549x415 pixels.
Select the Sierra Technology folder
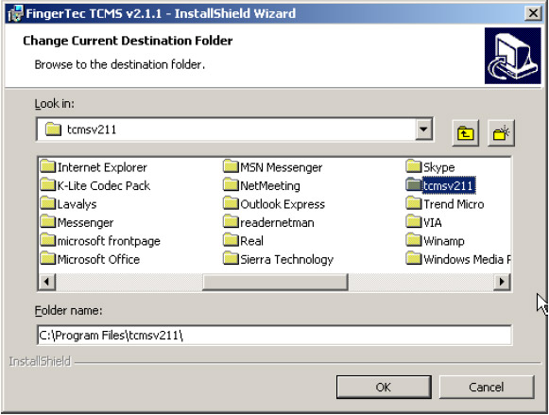pyautogui.click(x=279, y=259)
